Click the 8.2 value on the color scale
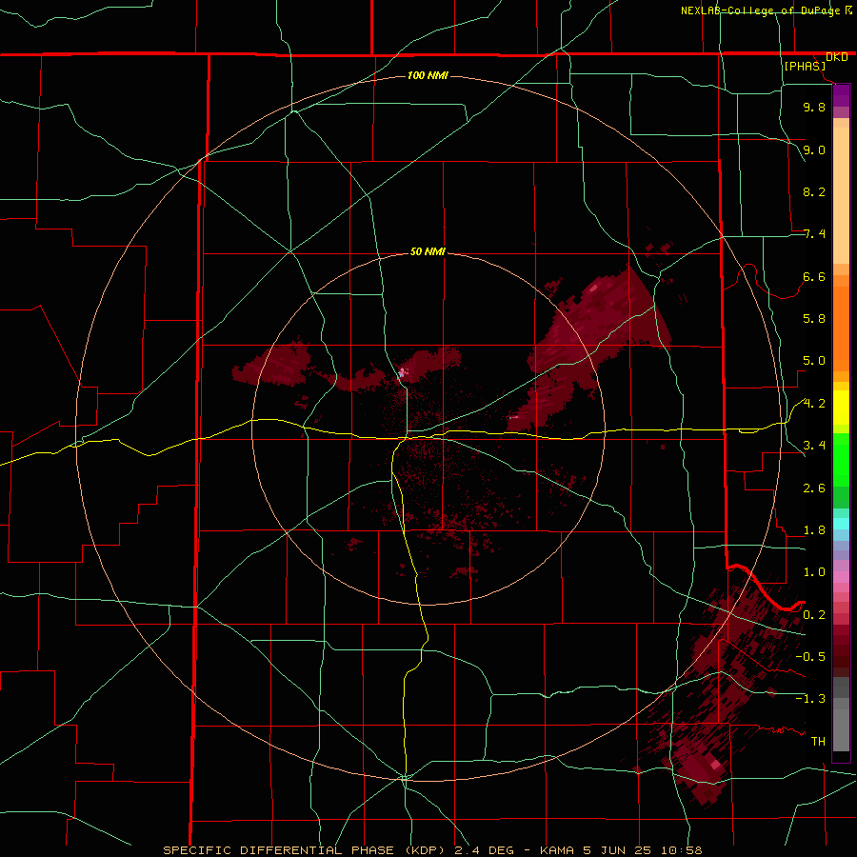This screenshot has height=857, width=857. (x=814, y=191)
